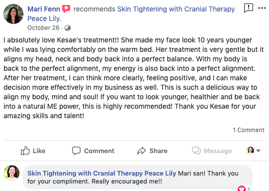This screenshot has width=269, height=191.
Task: Click the Share button label
Action: 158,151
